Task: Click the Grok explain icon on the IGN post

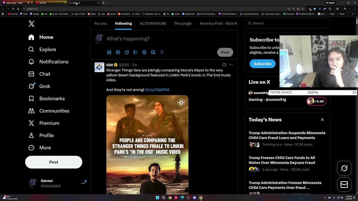Action: point(224,65)
